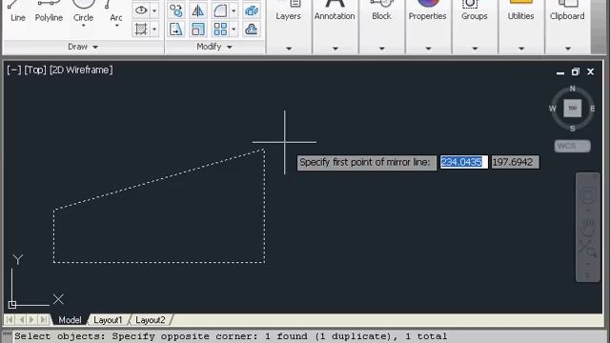Screen dimensions: 610x343
Task: Click the Fillet tool icon
Action: click(x=220, y=10)
